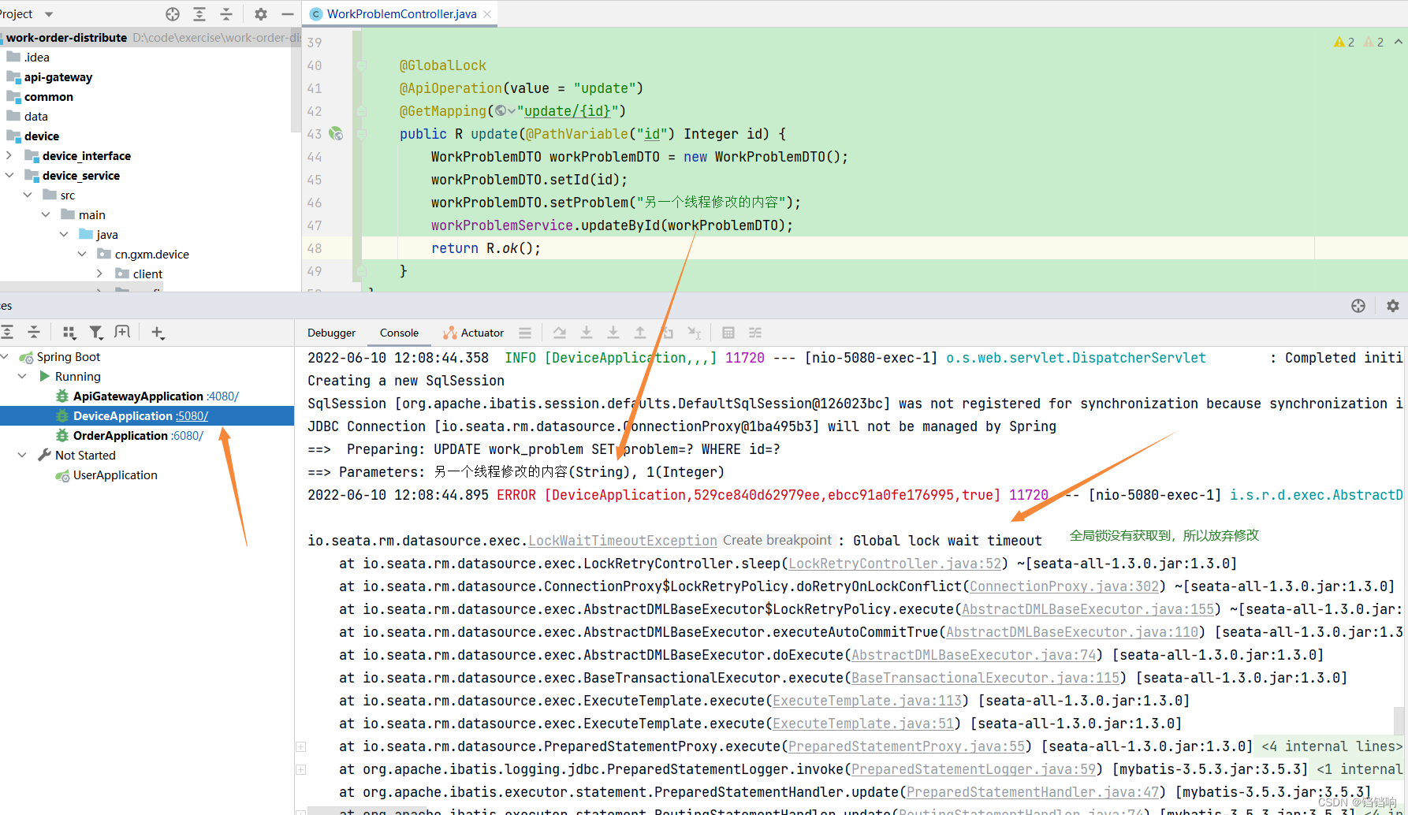Select the .idea folder
Image resolution: width=1408 pixels, height=815 pixels.
click(36, 57)
